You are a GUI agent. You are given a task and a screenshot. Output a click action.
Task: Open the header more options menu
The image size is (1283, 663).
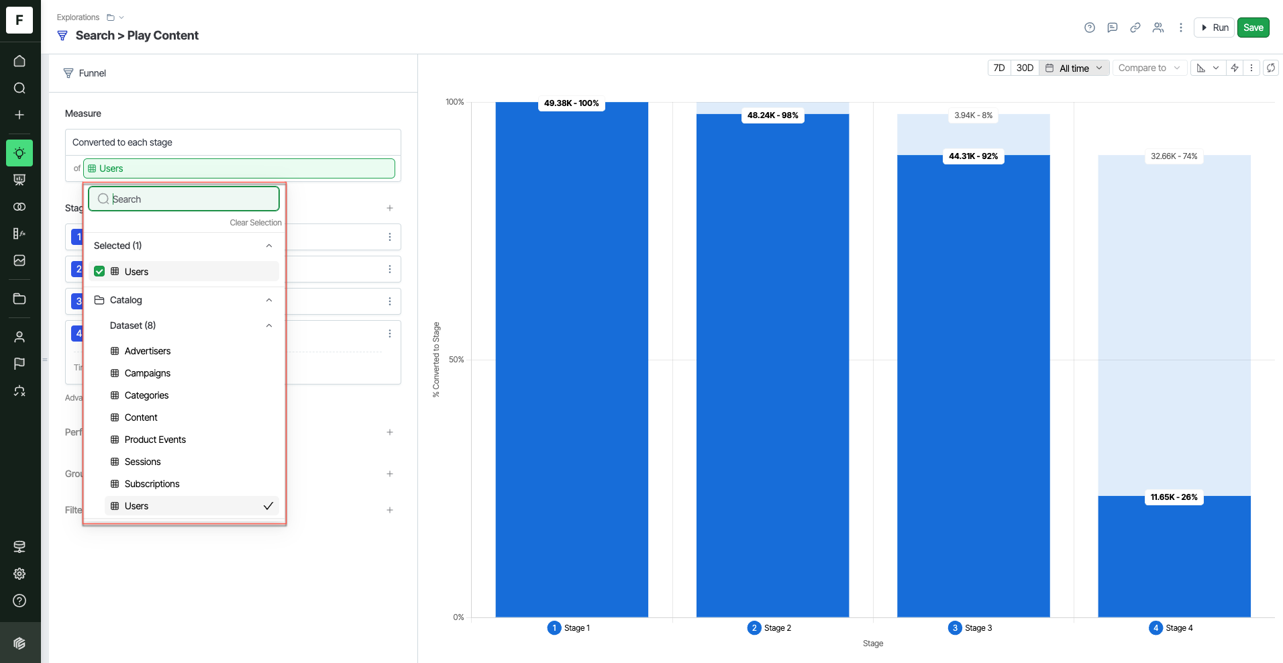[x=1181, y=28]
